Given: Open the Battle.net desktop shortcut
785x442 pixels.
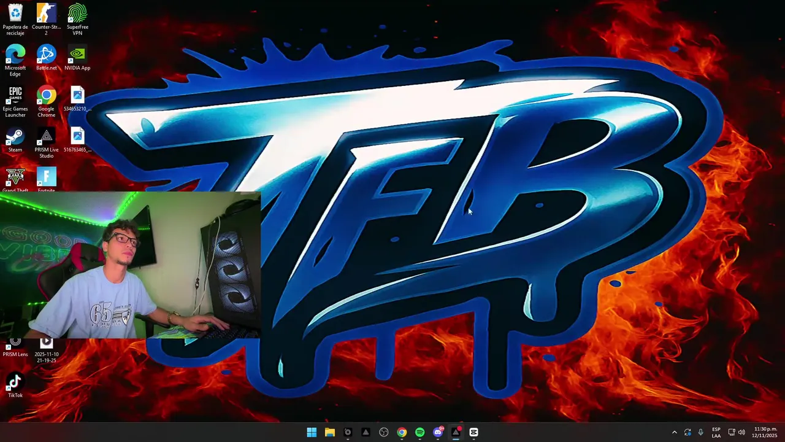Looking at the screenshot, I should (x=46, y=58).
